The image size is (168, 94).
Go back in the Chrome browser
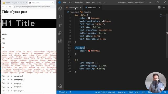click(3, 7)
